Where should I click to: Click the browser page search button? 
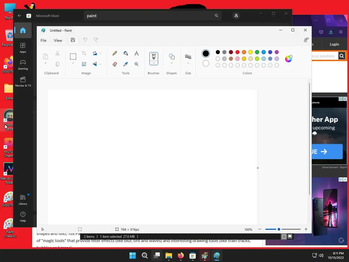point(342,56)
